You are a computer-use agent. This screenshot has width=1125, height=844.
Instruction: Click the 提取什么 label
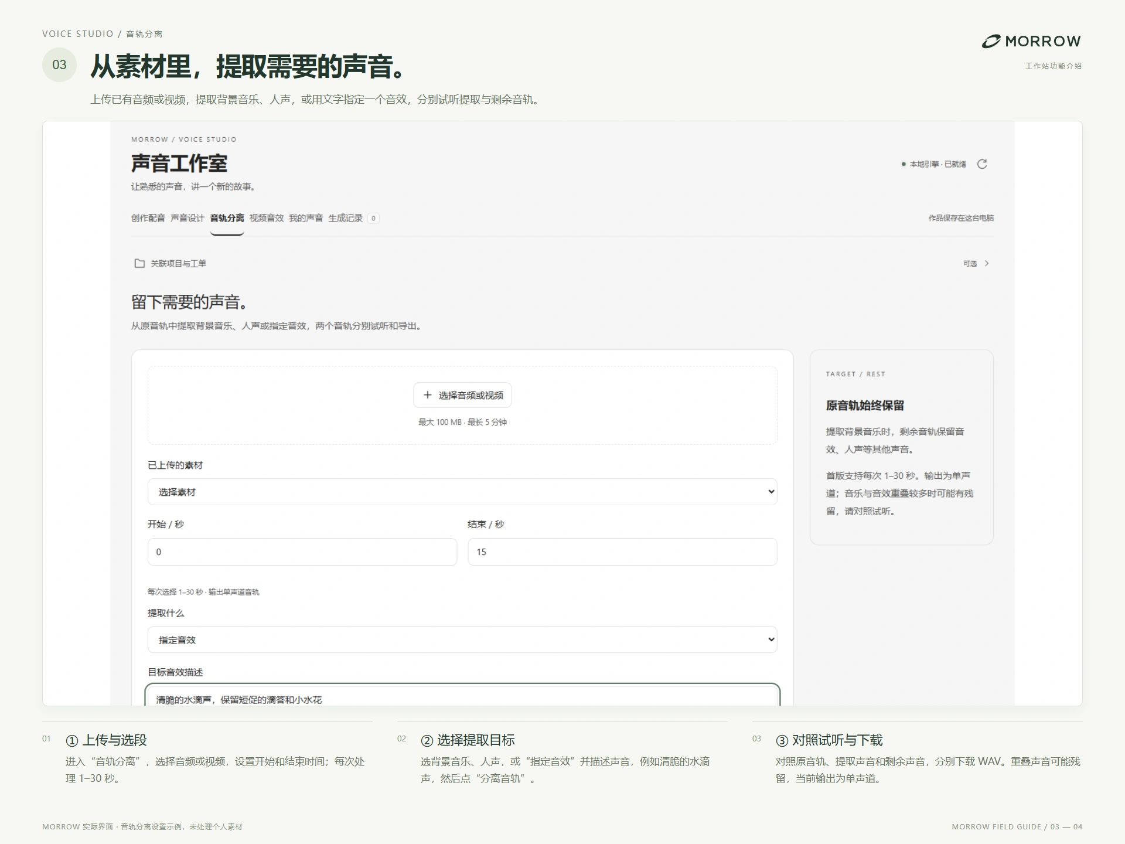(166, 613)
